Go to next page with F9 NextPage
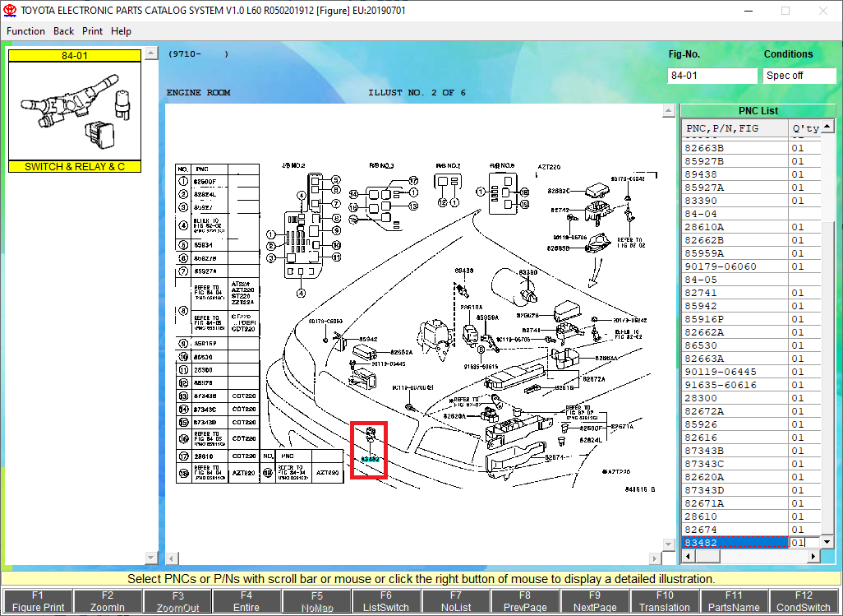Screen dimensions: 843x616 tap(595, 601)
